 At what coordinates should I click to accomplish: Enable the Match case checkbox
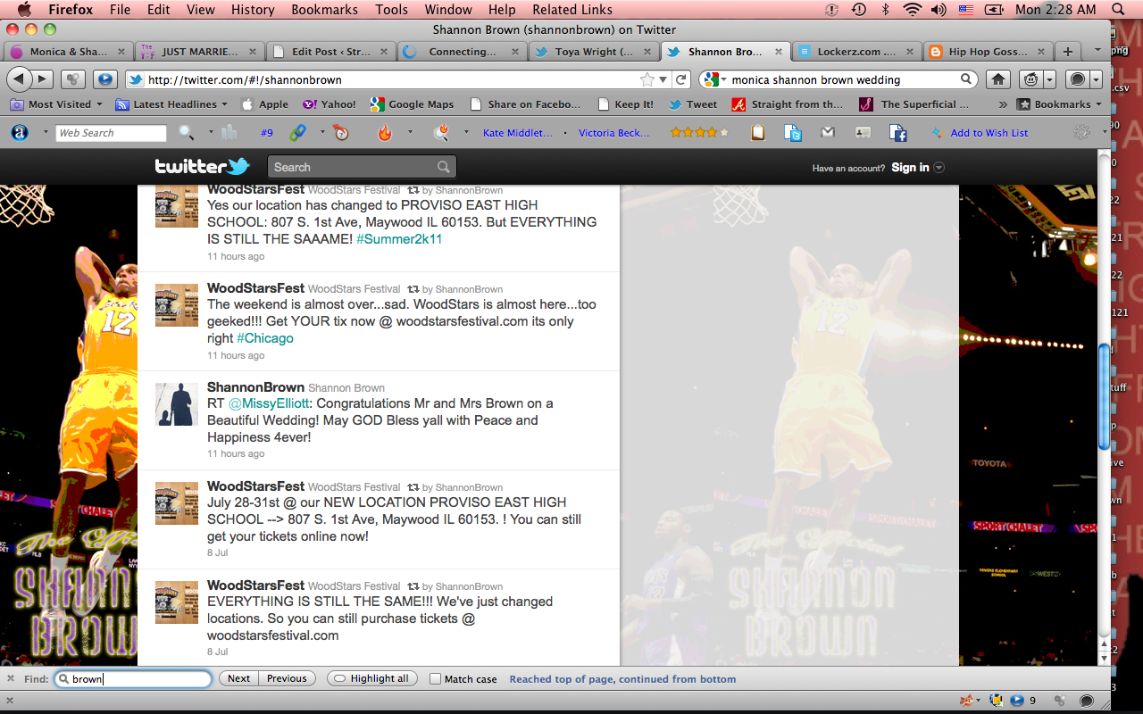(435, 679)
